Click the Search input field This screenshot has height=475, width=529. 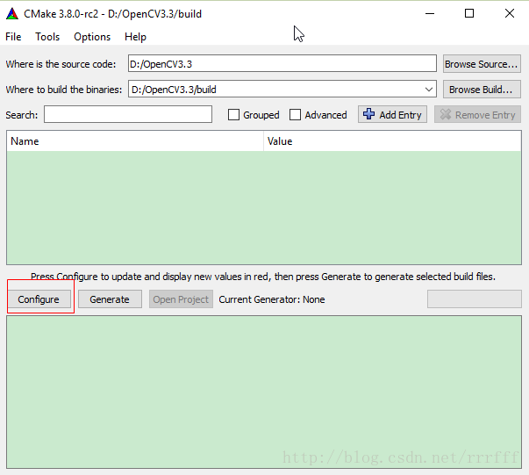pyautogui.click(x=128, y=114)
